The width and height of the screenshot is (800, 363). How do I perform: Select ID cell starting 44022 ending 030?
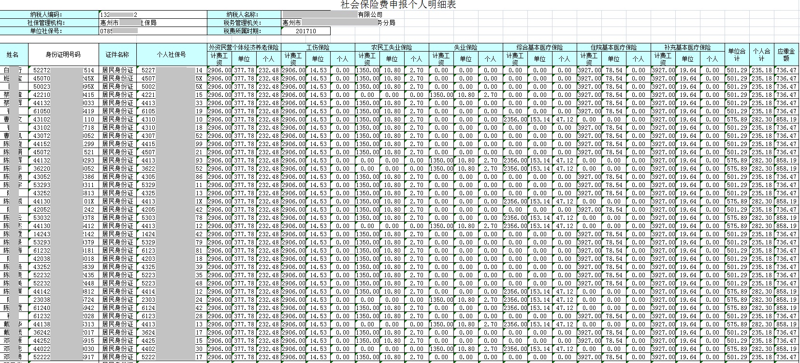(x=63, y=349)
